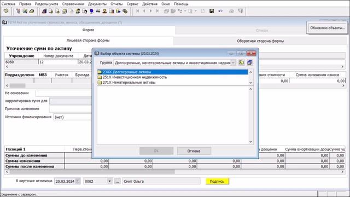The image size is (350, 197).
Task: Go to previous record toolbar arrow
Action: (x=144, y=11)
